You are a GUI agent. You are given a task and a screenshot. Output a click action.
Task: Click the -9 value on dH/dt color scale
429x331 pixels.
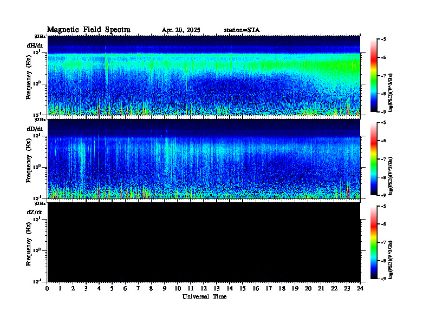(384, 112)
